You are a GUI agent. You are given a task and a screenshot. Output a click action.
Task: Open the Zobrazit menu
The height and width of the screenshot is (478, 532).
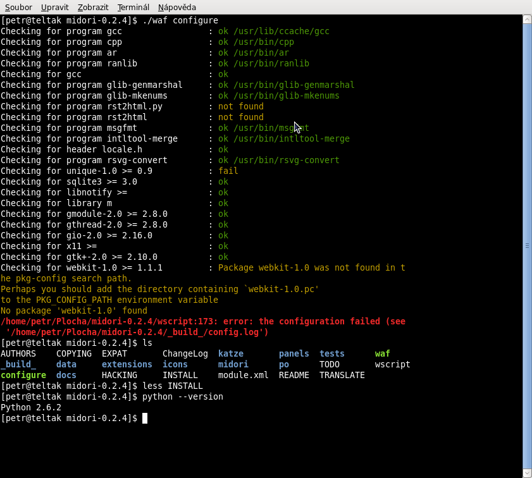[x=93, y=7]
